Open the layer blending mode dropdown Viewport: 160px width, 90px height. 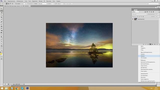tap(139, 14)
